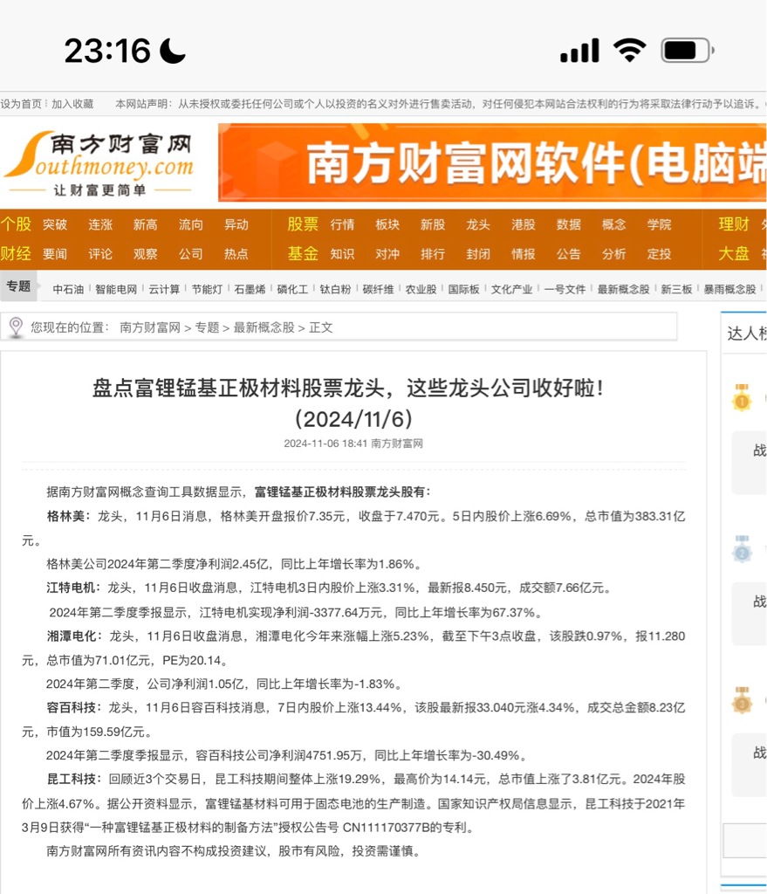Select 情报 in the navigation bar
The width and height of the screenshot is (767, 894).
524,254
